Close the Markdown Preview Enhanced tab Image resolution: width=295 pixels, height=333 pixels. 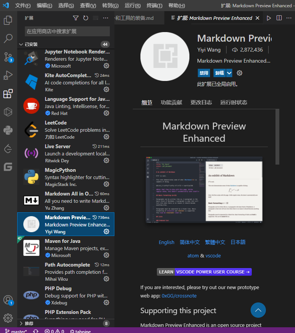[258, 18]
